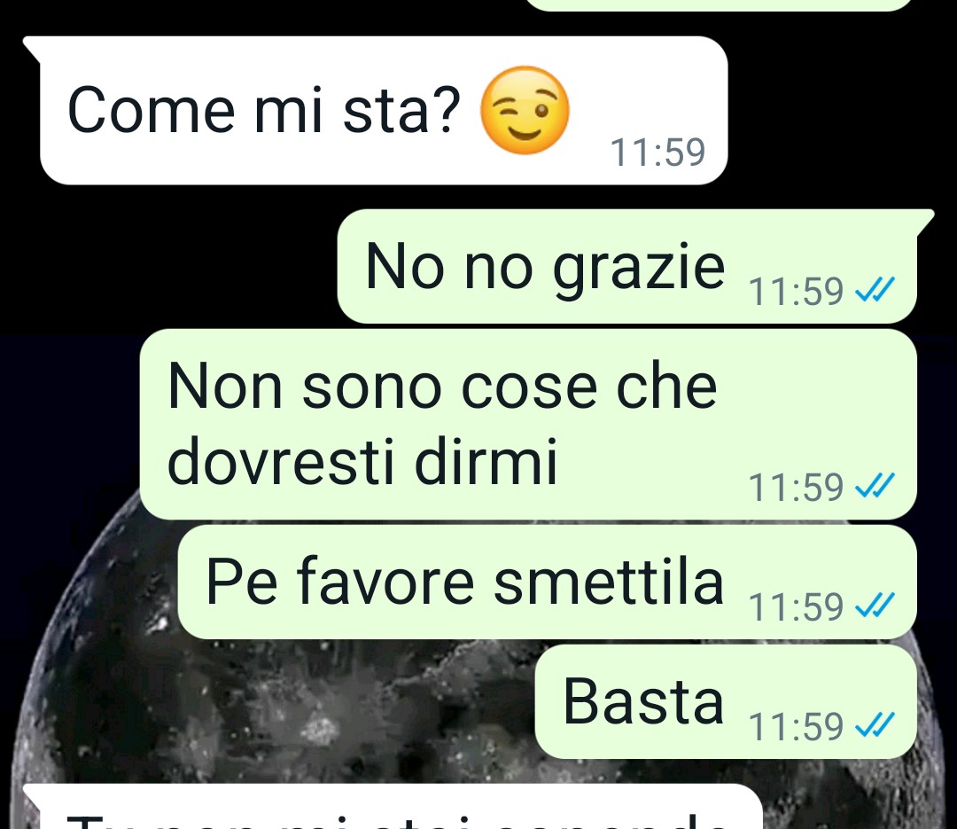Tap the word "smettila" in the message
The height and width of the screenshot is (829, 957).
coord(609,582)
